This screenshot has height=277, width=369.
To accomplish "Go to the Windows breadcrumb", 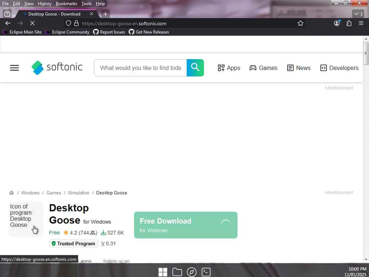I will click(x=30, y=193).
